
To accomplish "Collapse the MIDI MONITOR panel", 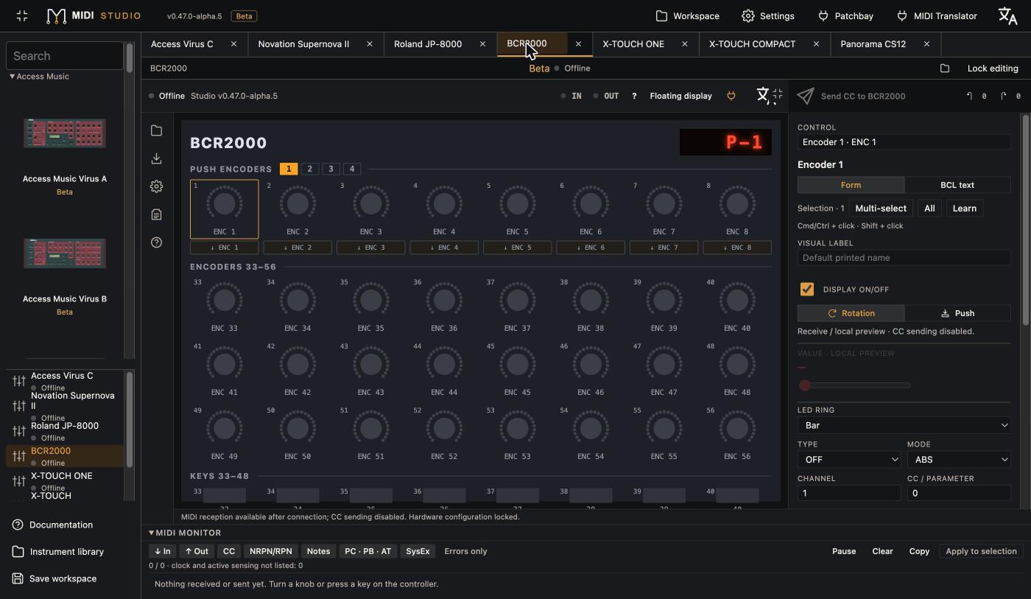I will [x=184, y=533].
